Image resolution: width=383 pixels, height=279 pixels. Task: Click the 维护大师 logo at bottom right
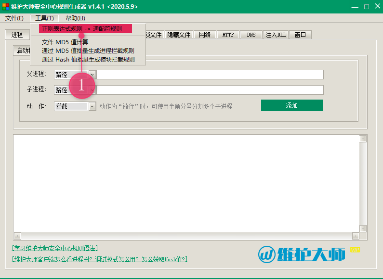pos(302,254)
